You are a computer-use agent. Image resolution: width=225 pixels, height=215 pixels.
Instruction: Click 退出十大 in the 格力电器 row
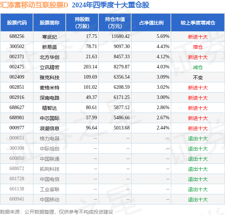pyautogui.click(x=198, y=139)
